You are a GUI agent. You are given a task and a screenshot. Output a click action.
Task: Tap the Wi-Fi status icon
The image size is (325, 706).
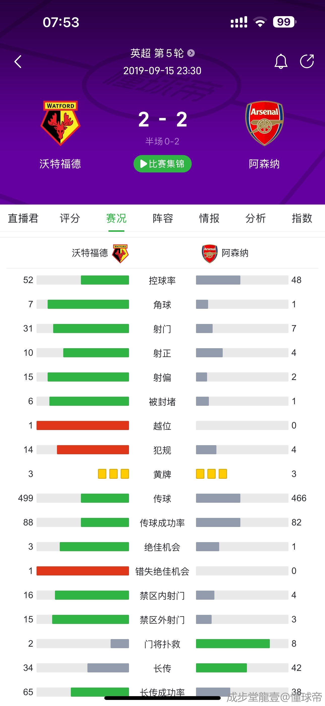tap(260, 22)
